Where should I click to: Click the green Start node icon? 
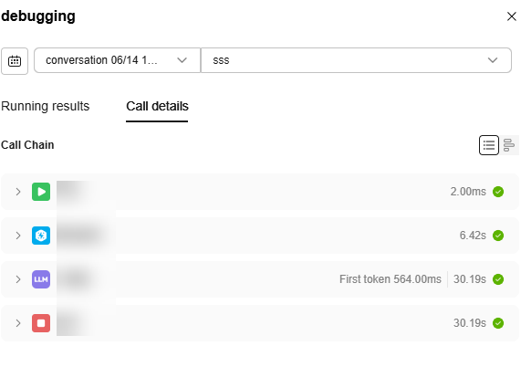41,192
